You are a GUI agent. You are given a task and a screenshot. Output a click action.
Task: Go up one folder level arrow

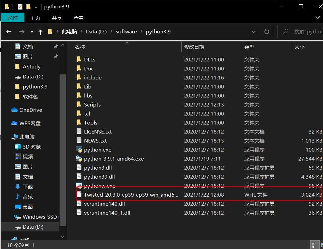[x=41, y=32]
